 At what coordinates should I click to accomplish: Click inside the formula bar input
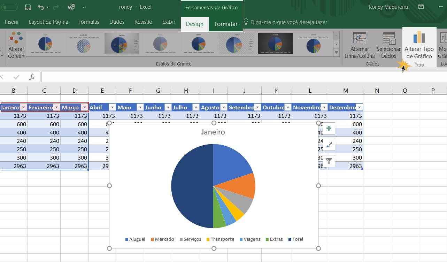(244, 77)
